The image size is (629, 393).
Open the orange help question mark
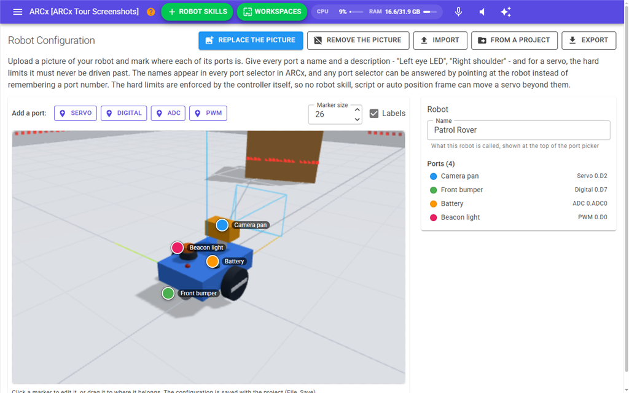tap(151, 12)
